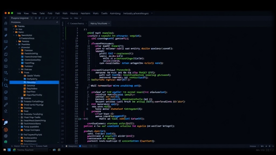Click the branch-shaped icon above the magnifier
The image size is (276, 155).
click(6, 79)
